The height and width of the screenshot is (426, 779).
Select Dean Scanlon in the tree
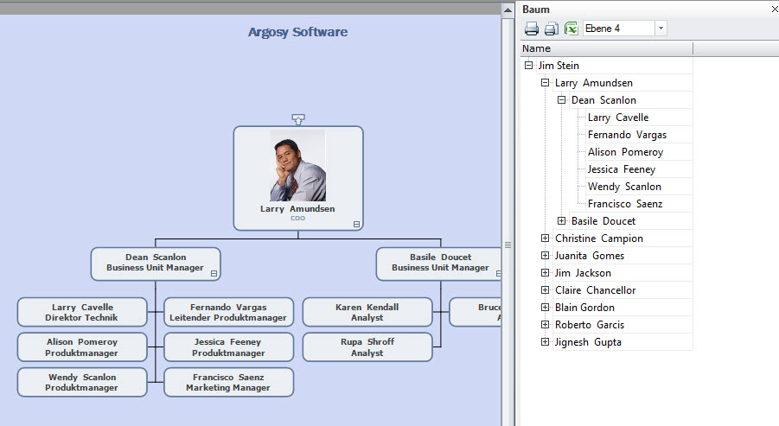[x=603, y=100]
